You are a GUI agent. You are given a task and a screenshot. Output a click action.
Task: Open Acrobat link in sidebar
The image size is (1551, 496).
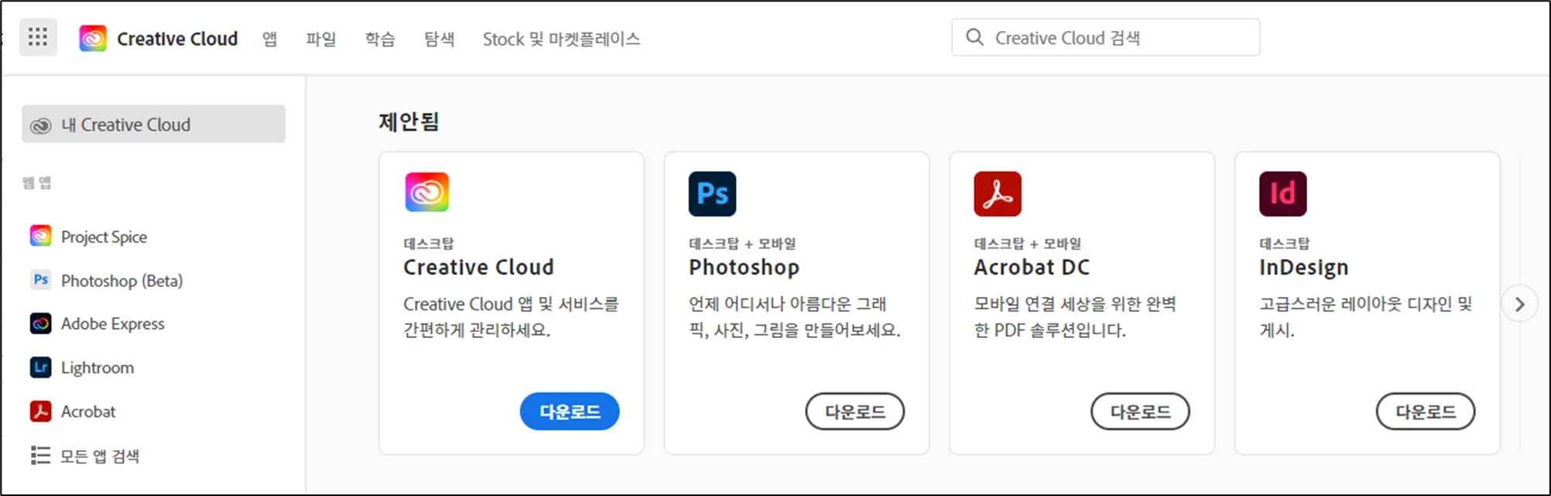(x=88, y=412)
